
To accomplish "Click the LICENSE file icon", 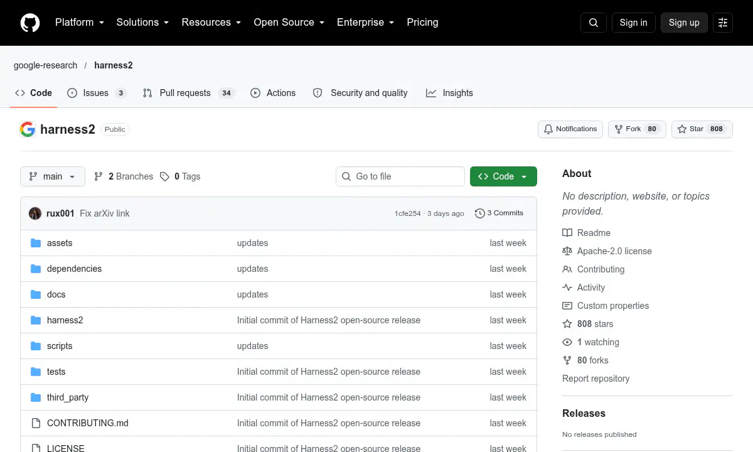I will [36, 448].
